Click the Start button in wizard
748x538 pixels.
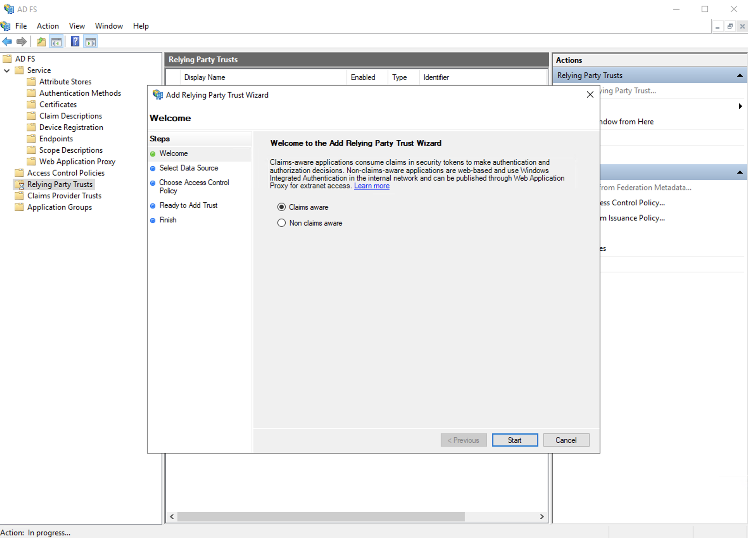tap(515, 440)
